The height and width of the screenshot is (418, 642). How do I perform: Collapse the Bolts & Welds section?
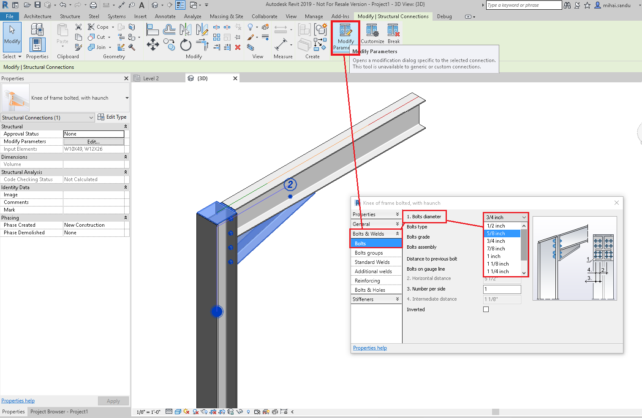pos(376,233)
